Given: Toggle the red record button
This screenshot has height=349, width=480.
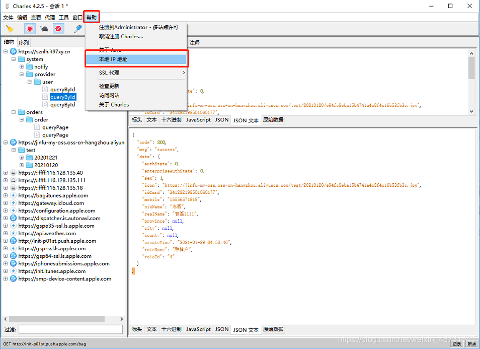Looking at the screenshot, I should (x=30, y=29).
